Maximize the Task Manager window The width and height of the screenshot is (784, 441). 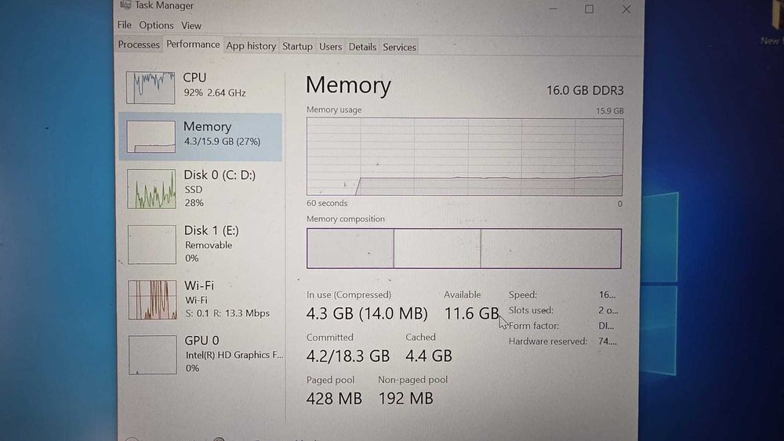click(x=589, y=9)
